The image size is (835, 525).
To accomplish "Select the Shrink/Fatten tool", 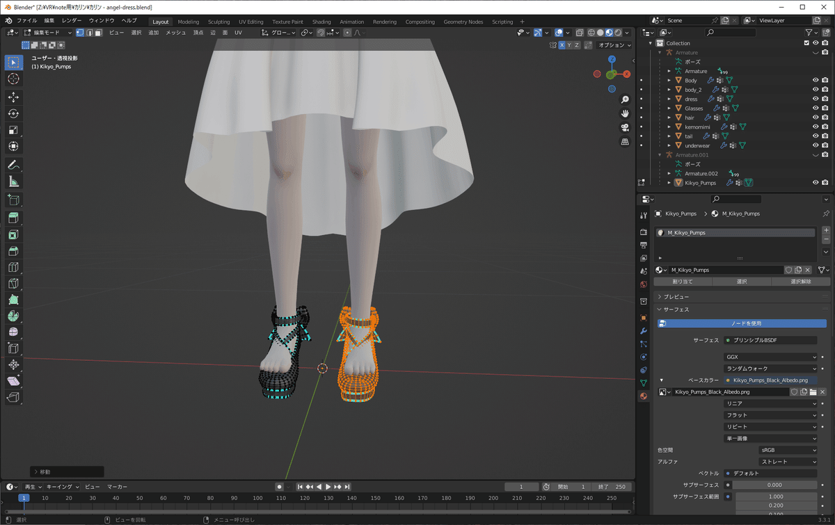I will pyautogui.click(x=13, y=365).
